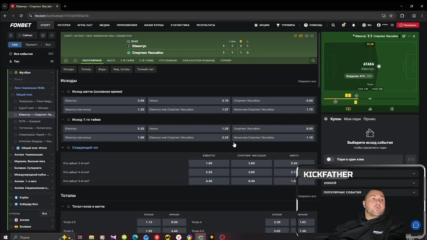Click sidebar Поиск field
Viewport: 427px width, 240px height.
pyautogui.click(x=32, y=79)
